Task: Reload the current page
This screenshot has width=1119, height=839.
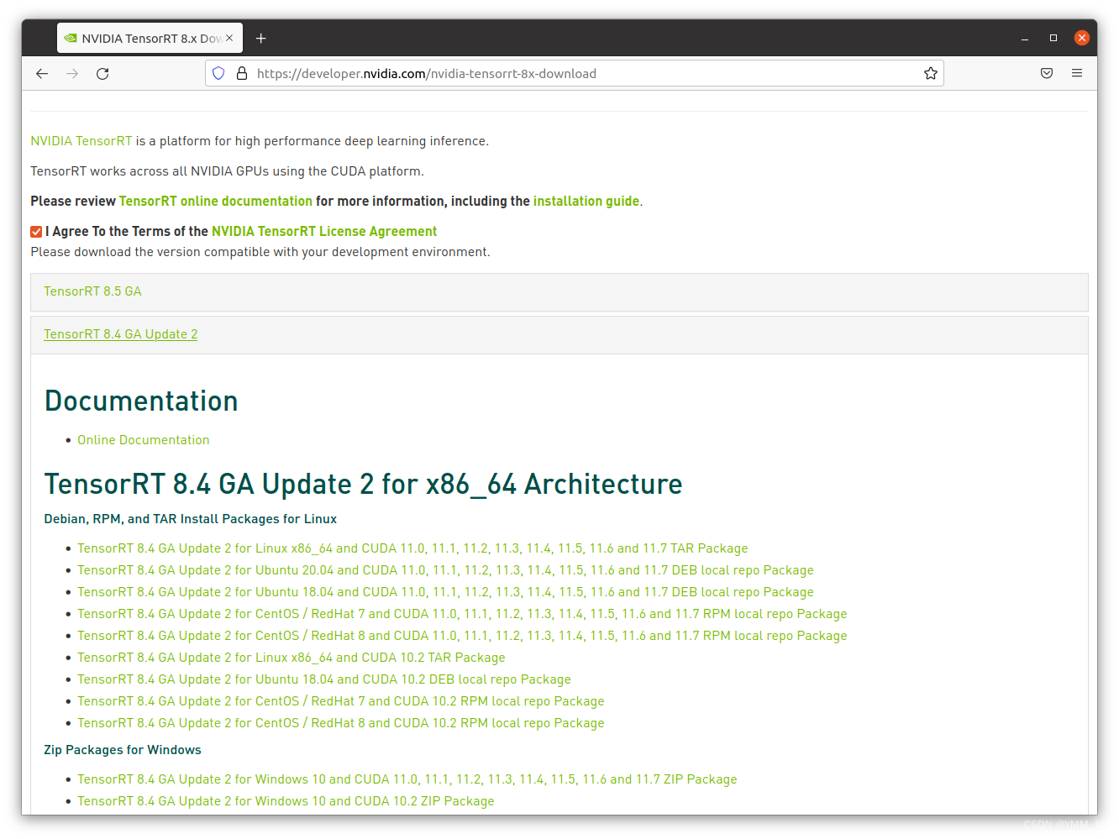Action: point(102,73)
